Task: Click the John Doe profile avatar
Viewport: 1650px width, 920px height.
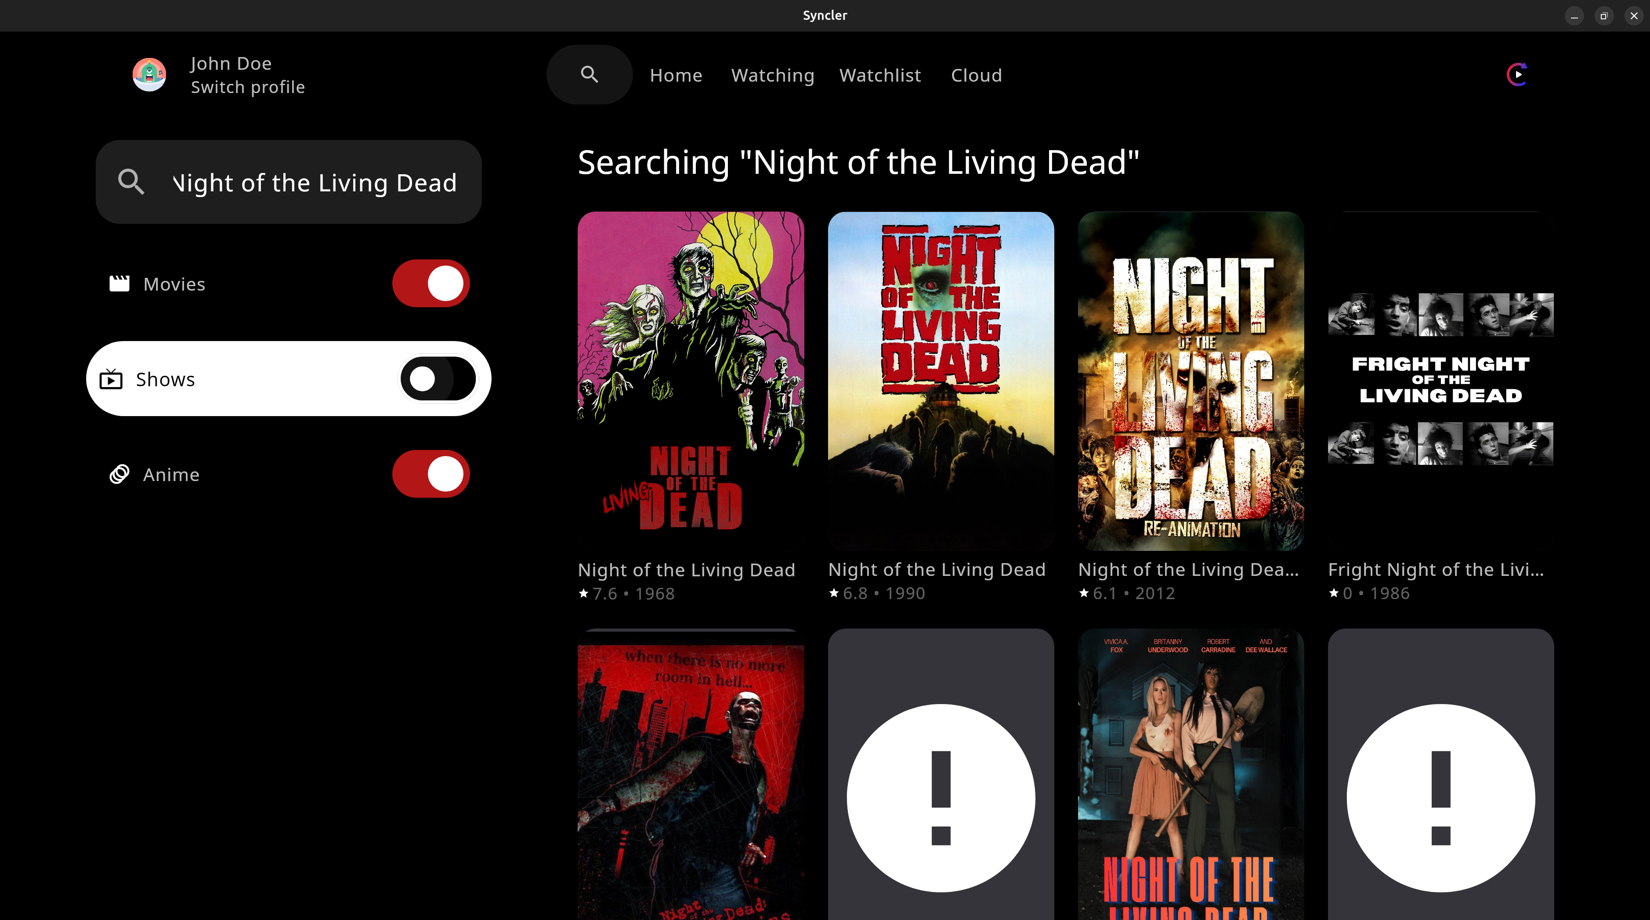Action: click(x=149, y=75)
